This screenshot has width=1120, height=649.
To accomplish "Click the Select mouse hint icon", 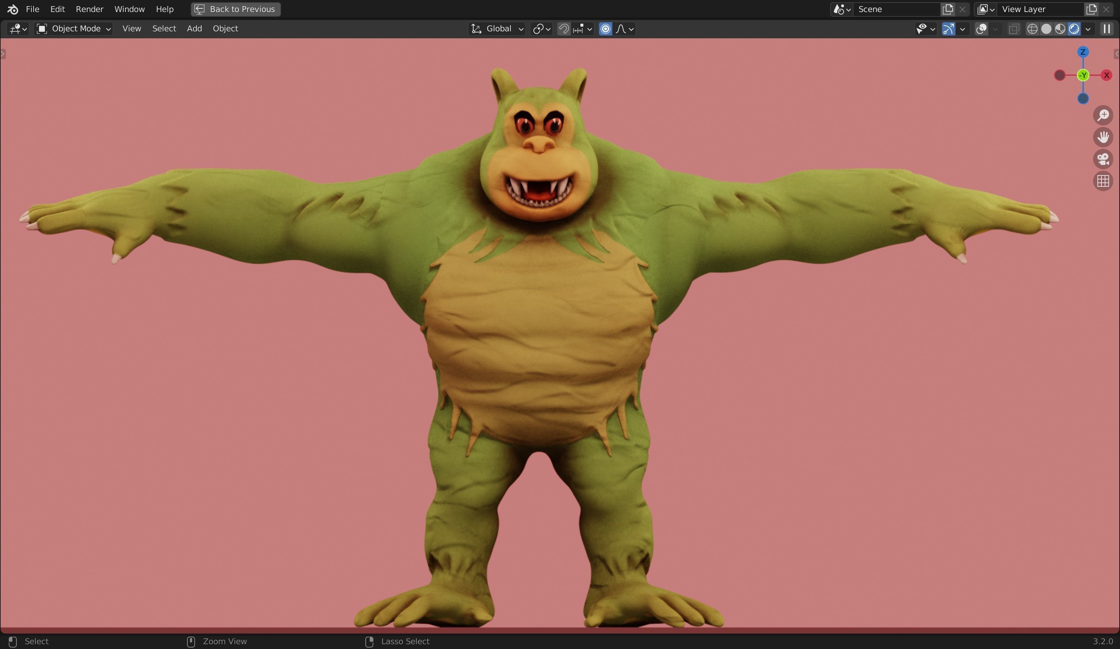I will 12,641.
